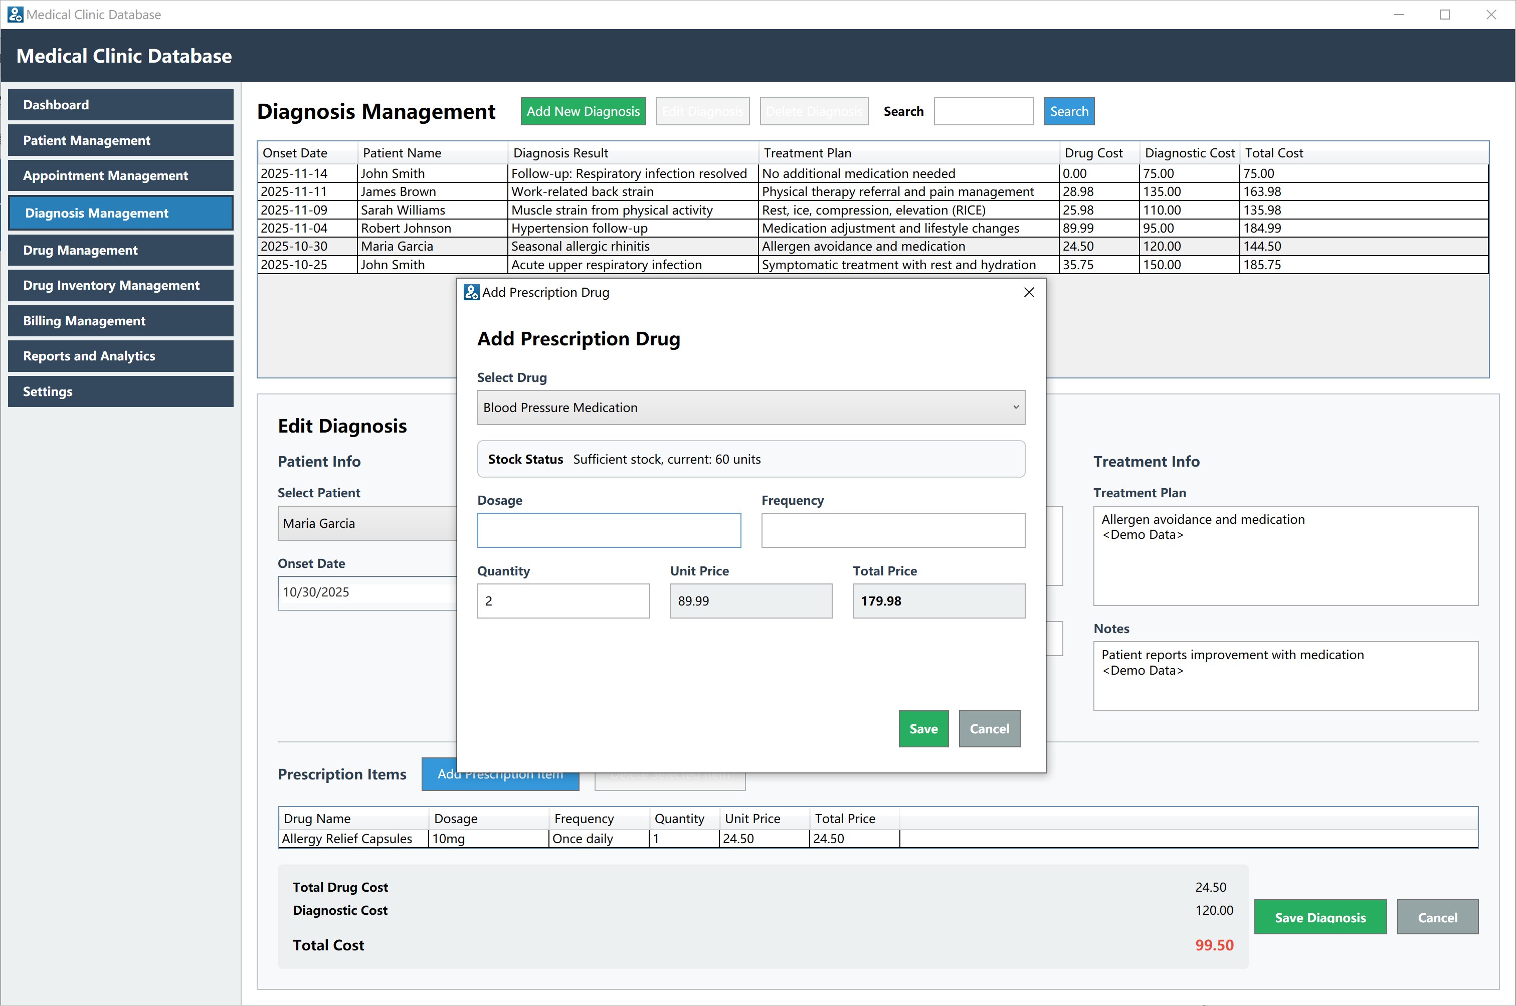The width and height of the screenshot is (1516, 1006).
Task: Click the Quantity input showing 2
Action: point(562,601)
